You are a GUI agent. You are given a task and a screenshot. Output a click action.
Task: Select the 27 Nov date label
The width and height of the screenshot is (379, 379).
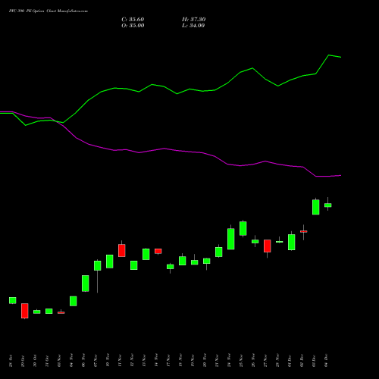pyautogui.click(x=265, y=361)
